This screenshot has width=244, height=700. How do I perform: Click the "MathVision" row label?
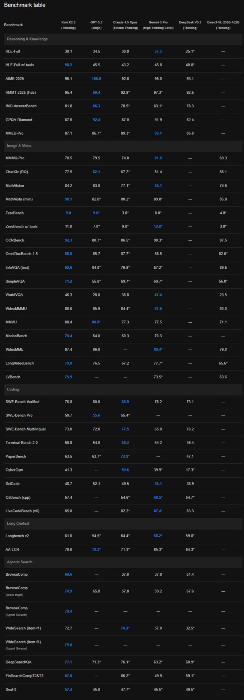click(x=15, y=186)
